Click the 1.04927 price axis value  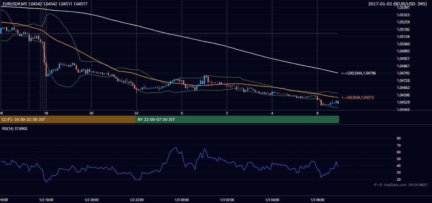403,59
